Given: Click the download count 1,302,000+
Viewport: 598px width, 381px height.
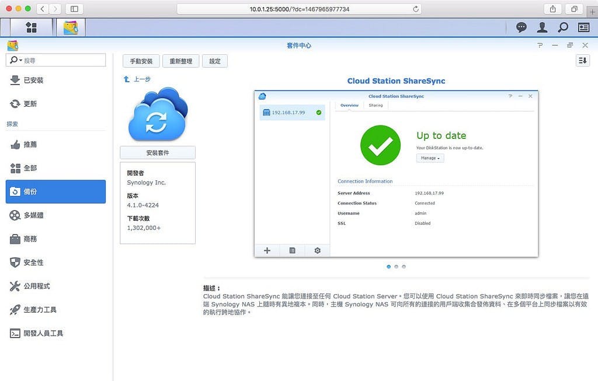Looking at the screenshot, I should (144, 228).
